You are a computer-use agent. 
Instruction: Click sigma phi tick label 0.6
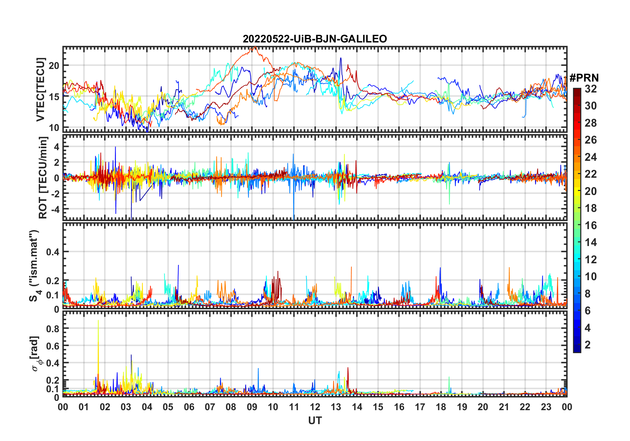coord(53,346)
